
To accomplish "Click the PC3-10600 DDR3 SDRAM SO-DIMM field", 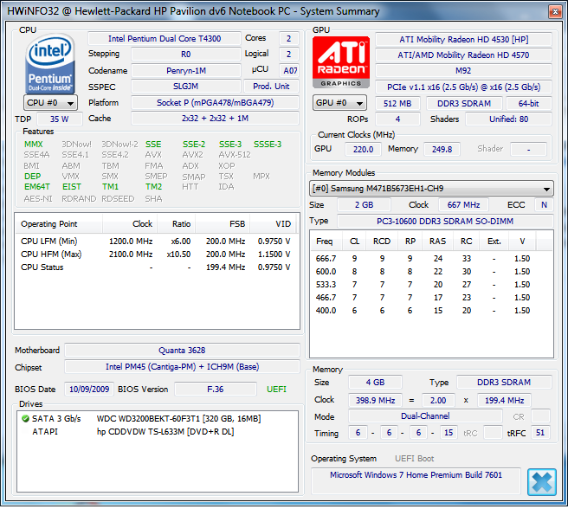I will pyautogui.click(x=445, y=222).
